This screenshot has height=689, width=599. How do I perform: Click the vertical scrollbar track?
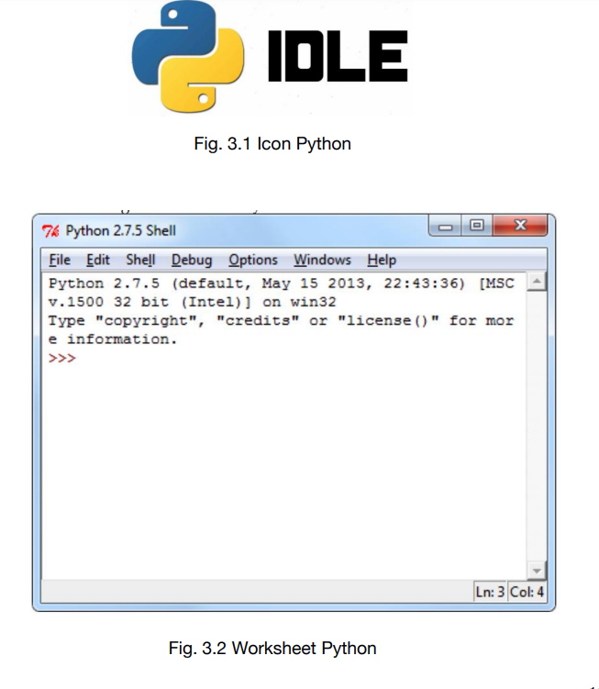coord(538,422)
